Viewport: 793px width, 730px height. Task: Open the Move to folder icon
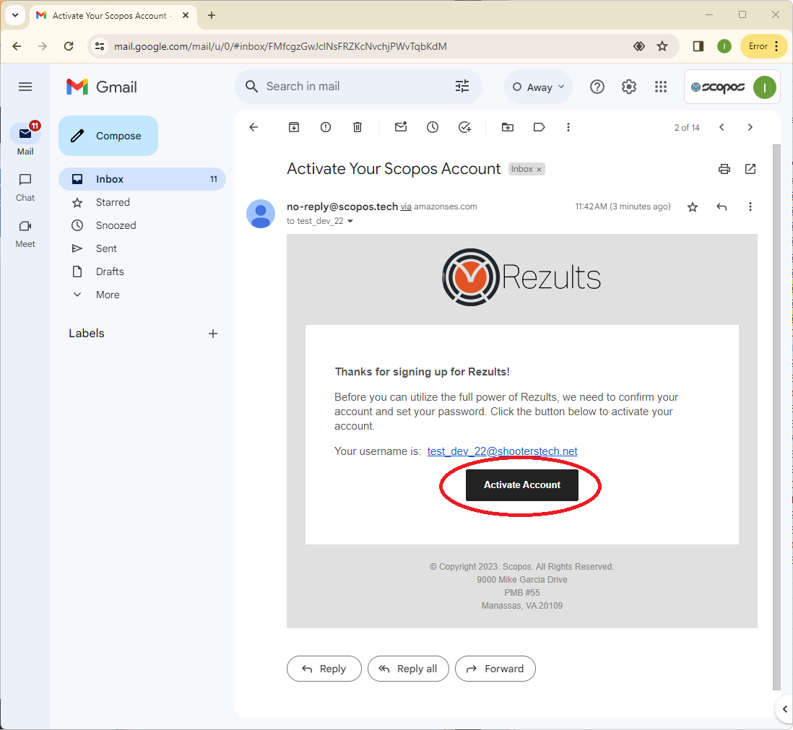(x=508, y=127)
